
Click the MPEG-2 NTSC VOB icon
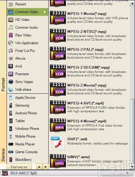tap(58, 36)
